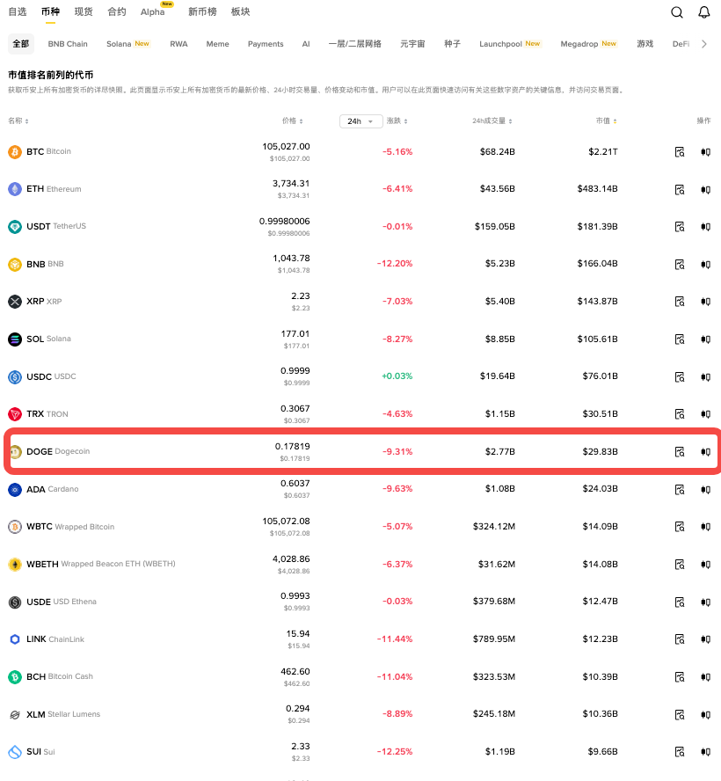This screenshot has width=721, height=781.
Task: Click the Bitcoin coin logo
Action: [x=17, y=151]
